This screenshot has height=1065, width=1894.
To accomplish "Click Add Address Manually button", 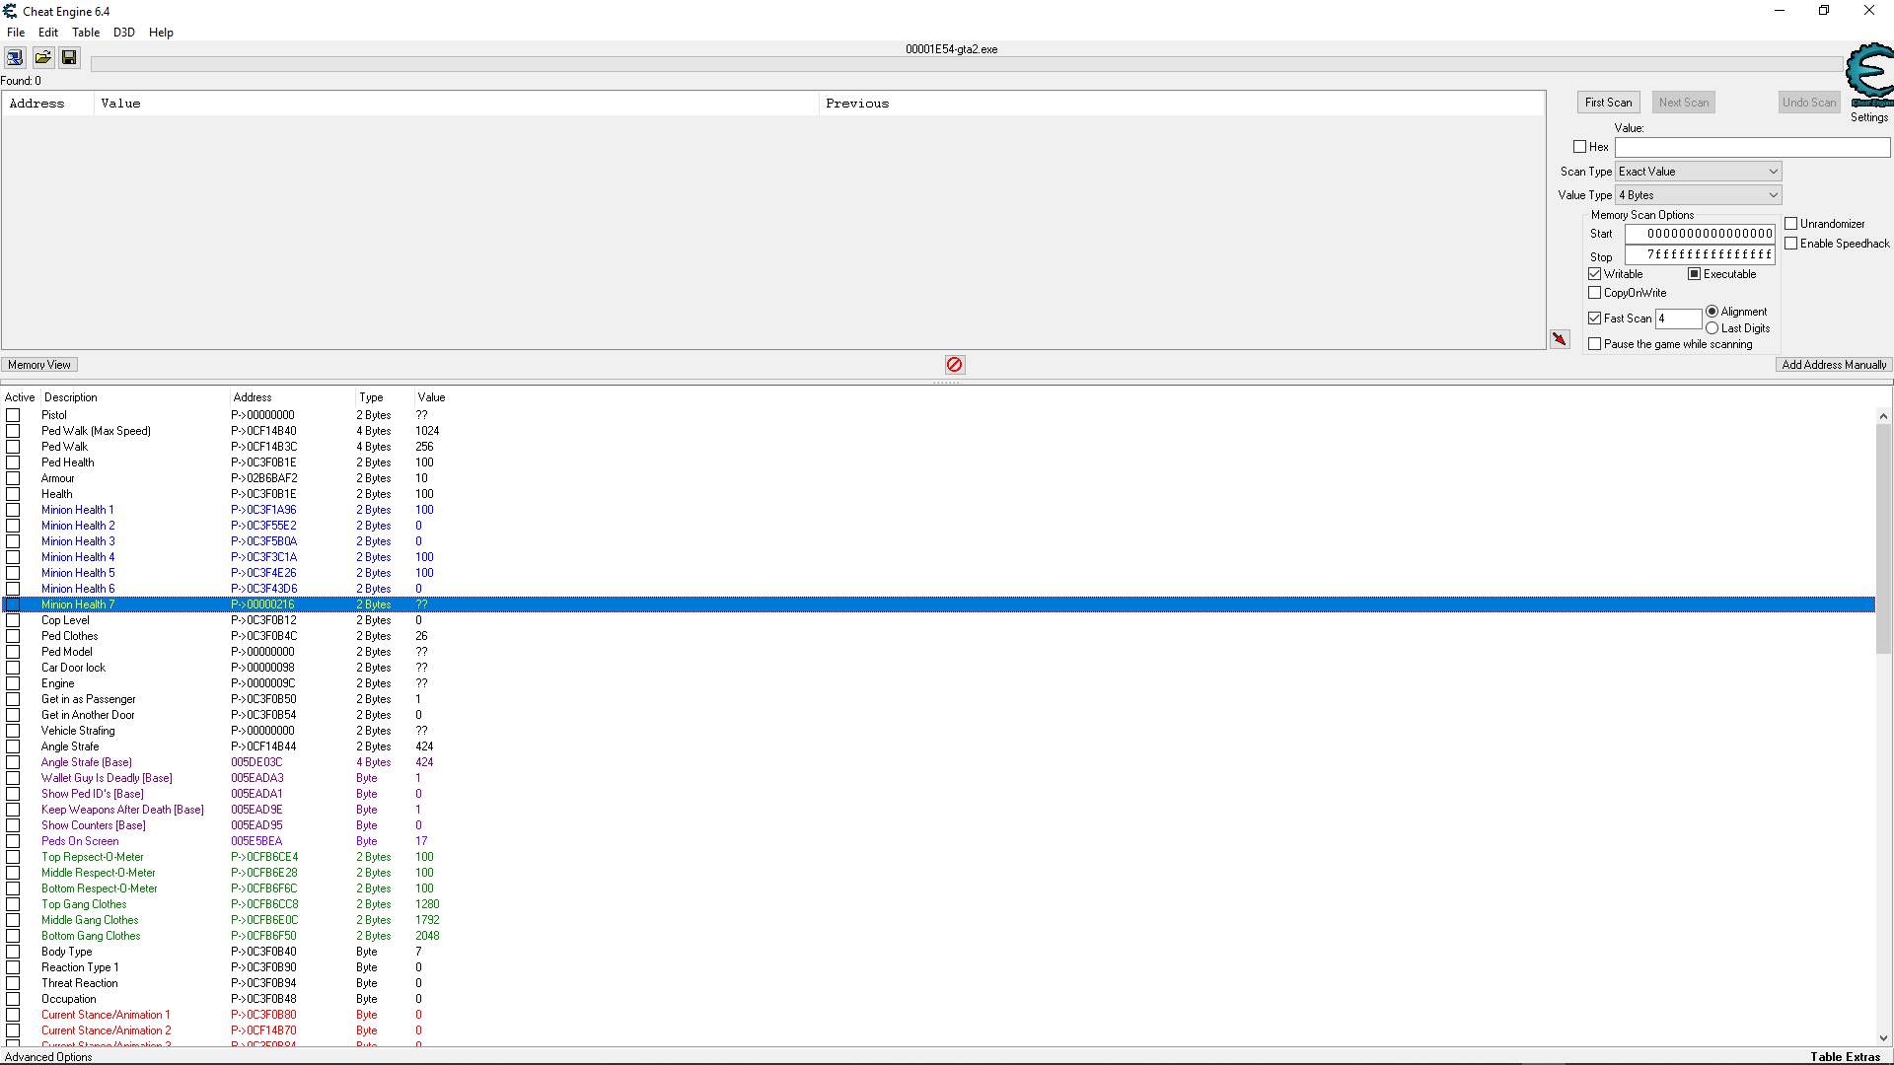I will pyautogui.click(x=1834, y=365).
